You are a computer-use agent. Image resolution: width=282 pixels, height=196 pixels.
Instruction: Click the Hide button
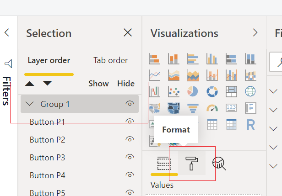[x=126, y=84]
